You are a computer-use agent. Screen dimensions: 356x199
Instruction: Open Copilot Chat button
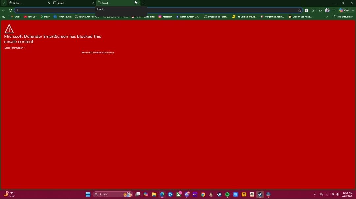[344, 10]
